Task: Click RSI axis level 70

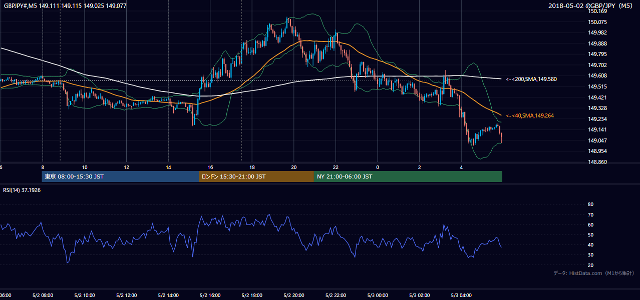Action: pyautogui.click(x=590, y=214)
